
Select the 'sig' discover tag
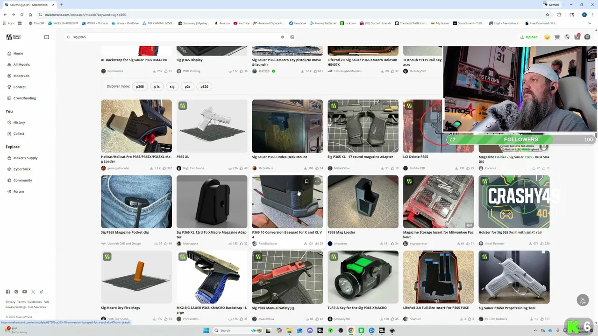click(172, 86)
